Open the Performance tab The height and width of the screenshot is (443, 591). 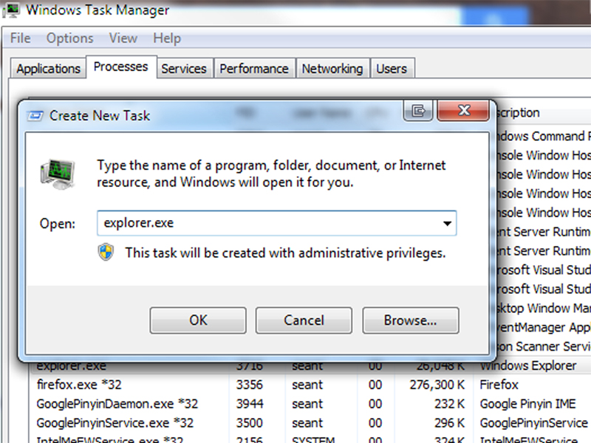[x=254, y=69]
